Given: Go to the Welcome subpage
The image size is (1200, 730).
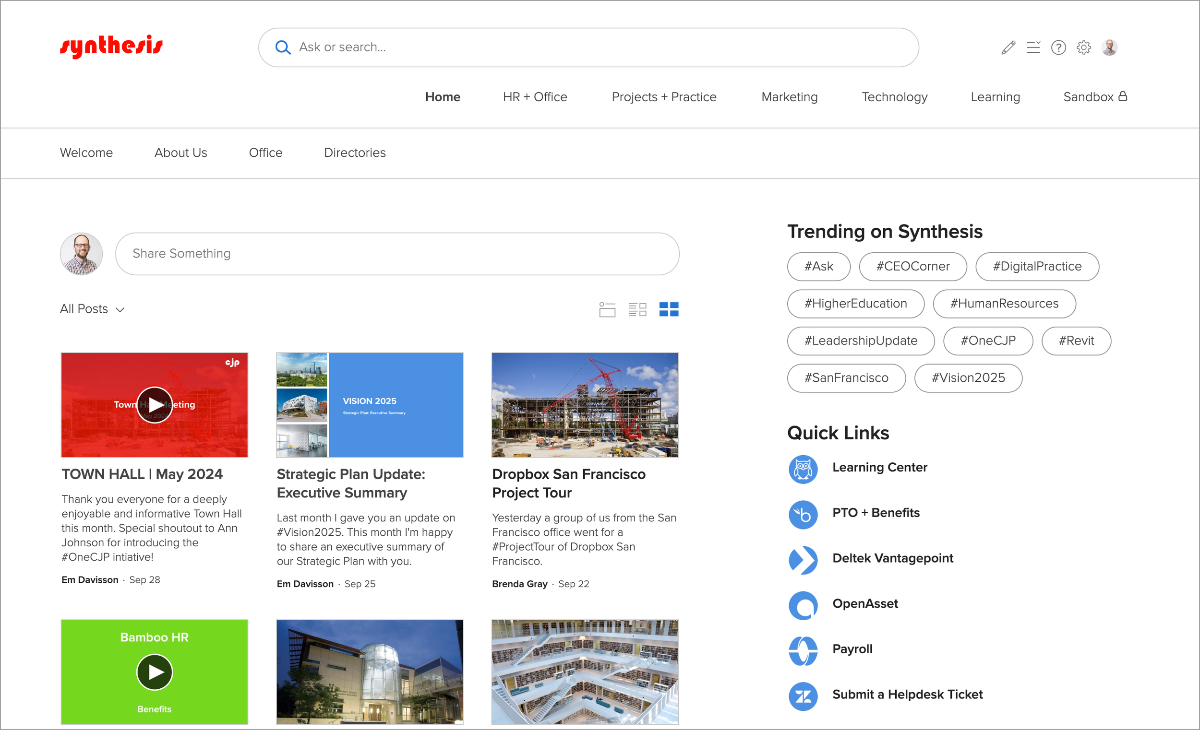Looking at the screenshot, I should pyautogui.click(x=86, y=153).
